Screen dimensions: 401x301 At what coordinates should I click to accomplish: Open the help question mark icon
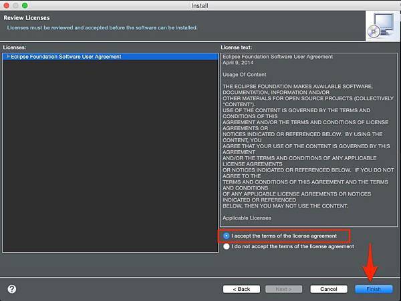[12, 289]
